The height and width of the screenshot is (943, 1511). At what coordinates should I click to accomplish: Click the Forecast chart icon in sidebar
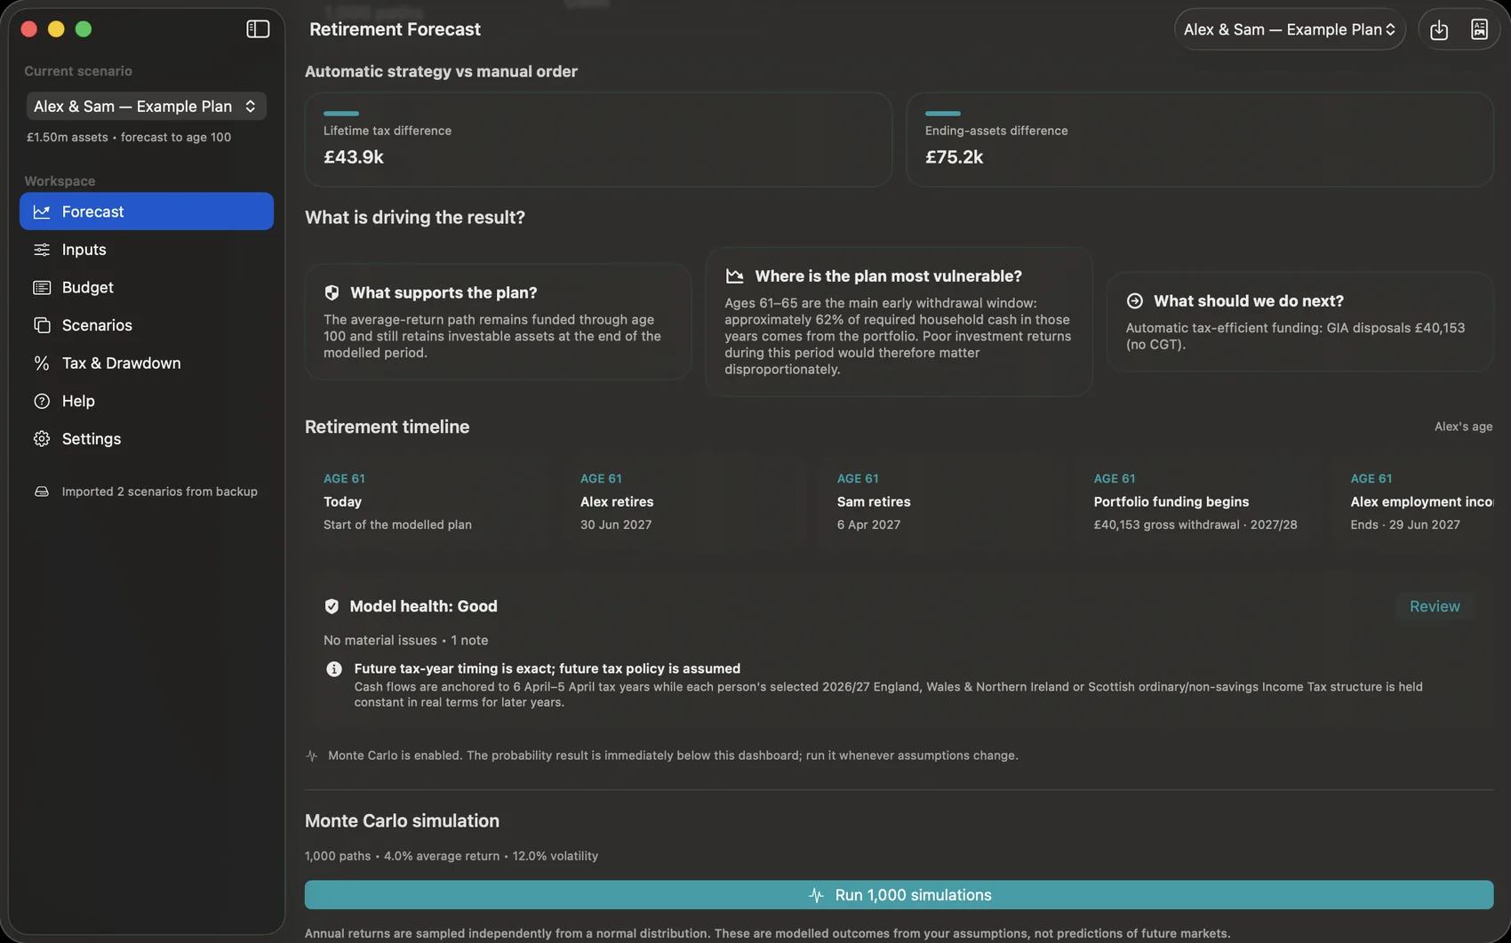click(x=42, y=212)
